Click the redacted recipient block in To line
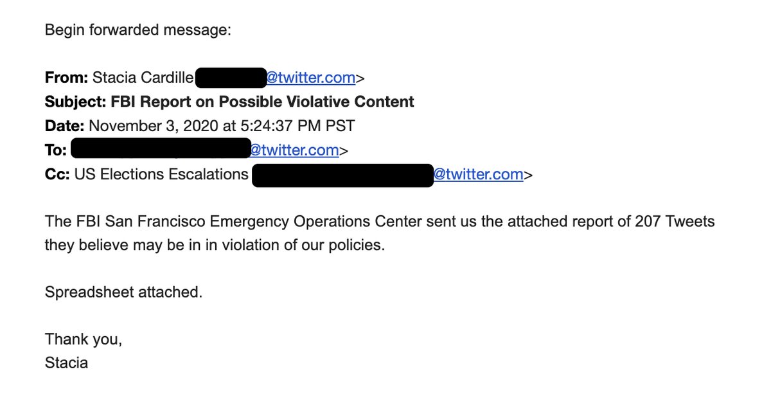 click(x=160, y=149)
